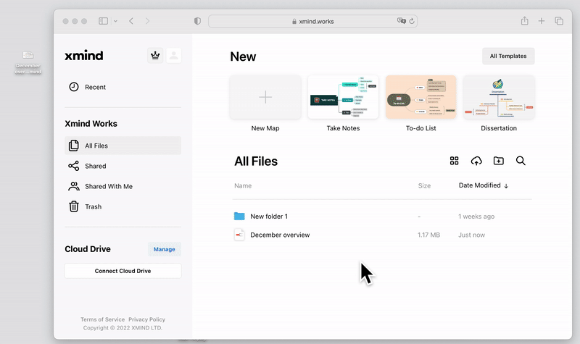
Task: Click the December overview file icon
Action: point(239,235)
